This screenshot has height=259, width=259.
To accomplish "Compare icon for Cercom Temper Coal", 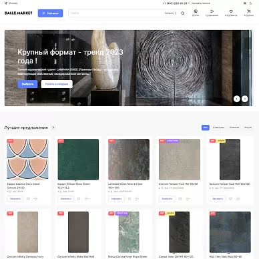I will pos(238,199).
